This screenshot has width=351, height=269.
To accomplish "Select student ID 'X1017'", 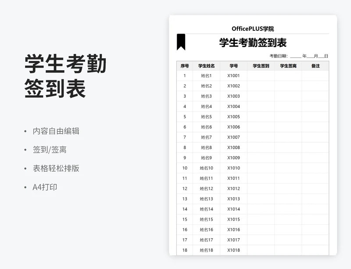I will pyautogui.click(x=233, y=240).
